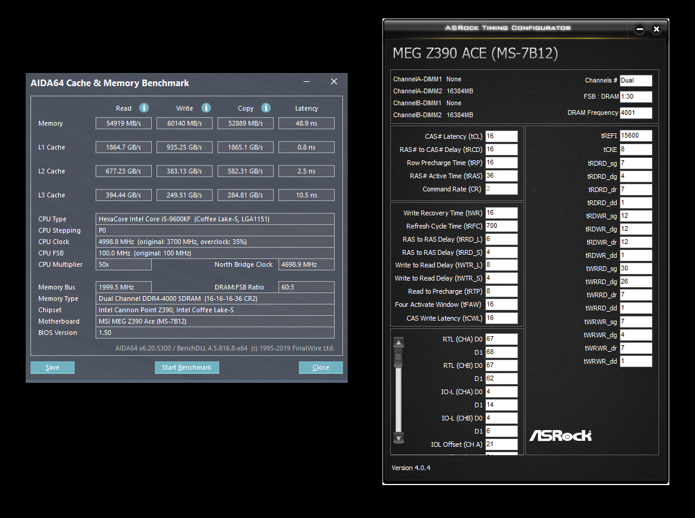Select the RTL (CHB) D0 field
The image size is (695, 518).
tap(501, 365)
